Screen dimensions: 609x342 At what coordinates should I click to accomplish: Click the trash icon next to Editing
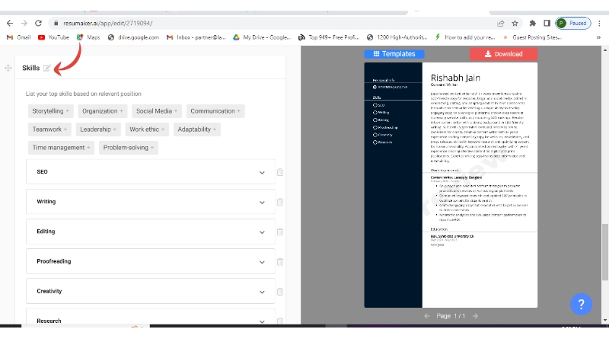(x=280, y=232)
